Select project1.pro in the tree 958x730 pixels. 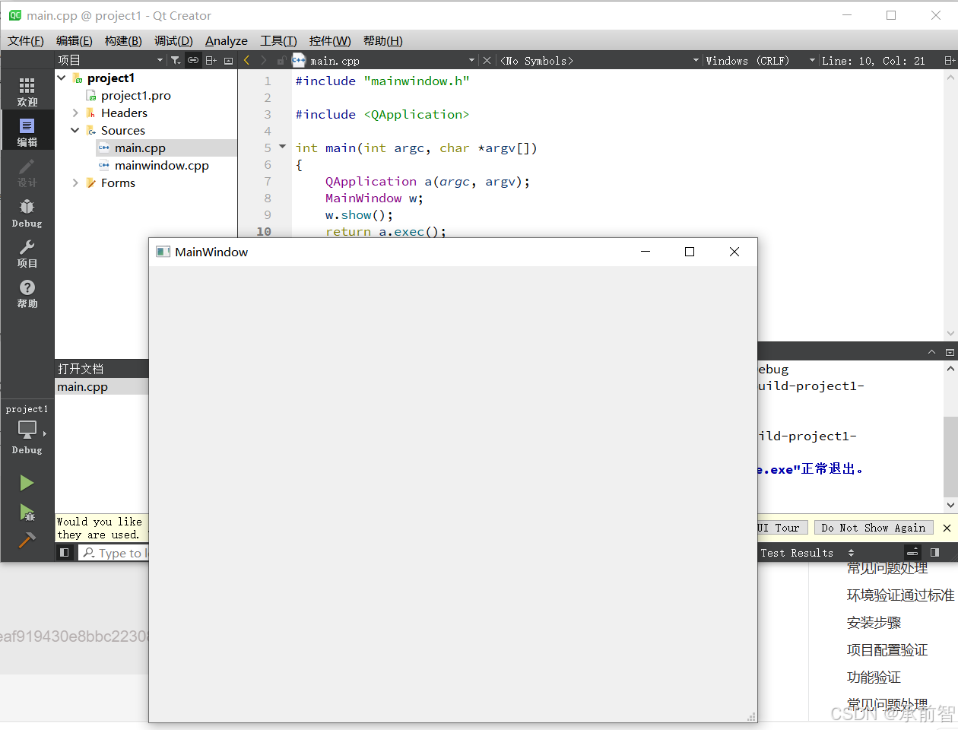[x=135, y=95]
